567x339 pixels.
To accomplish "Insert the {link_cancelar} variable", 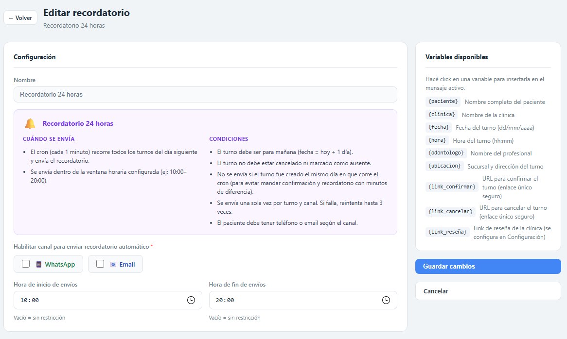I will click(x=451, y=212).
